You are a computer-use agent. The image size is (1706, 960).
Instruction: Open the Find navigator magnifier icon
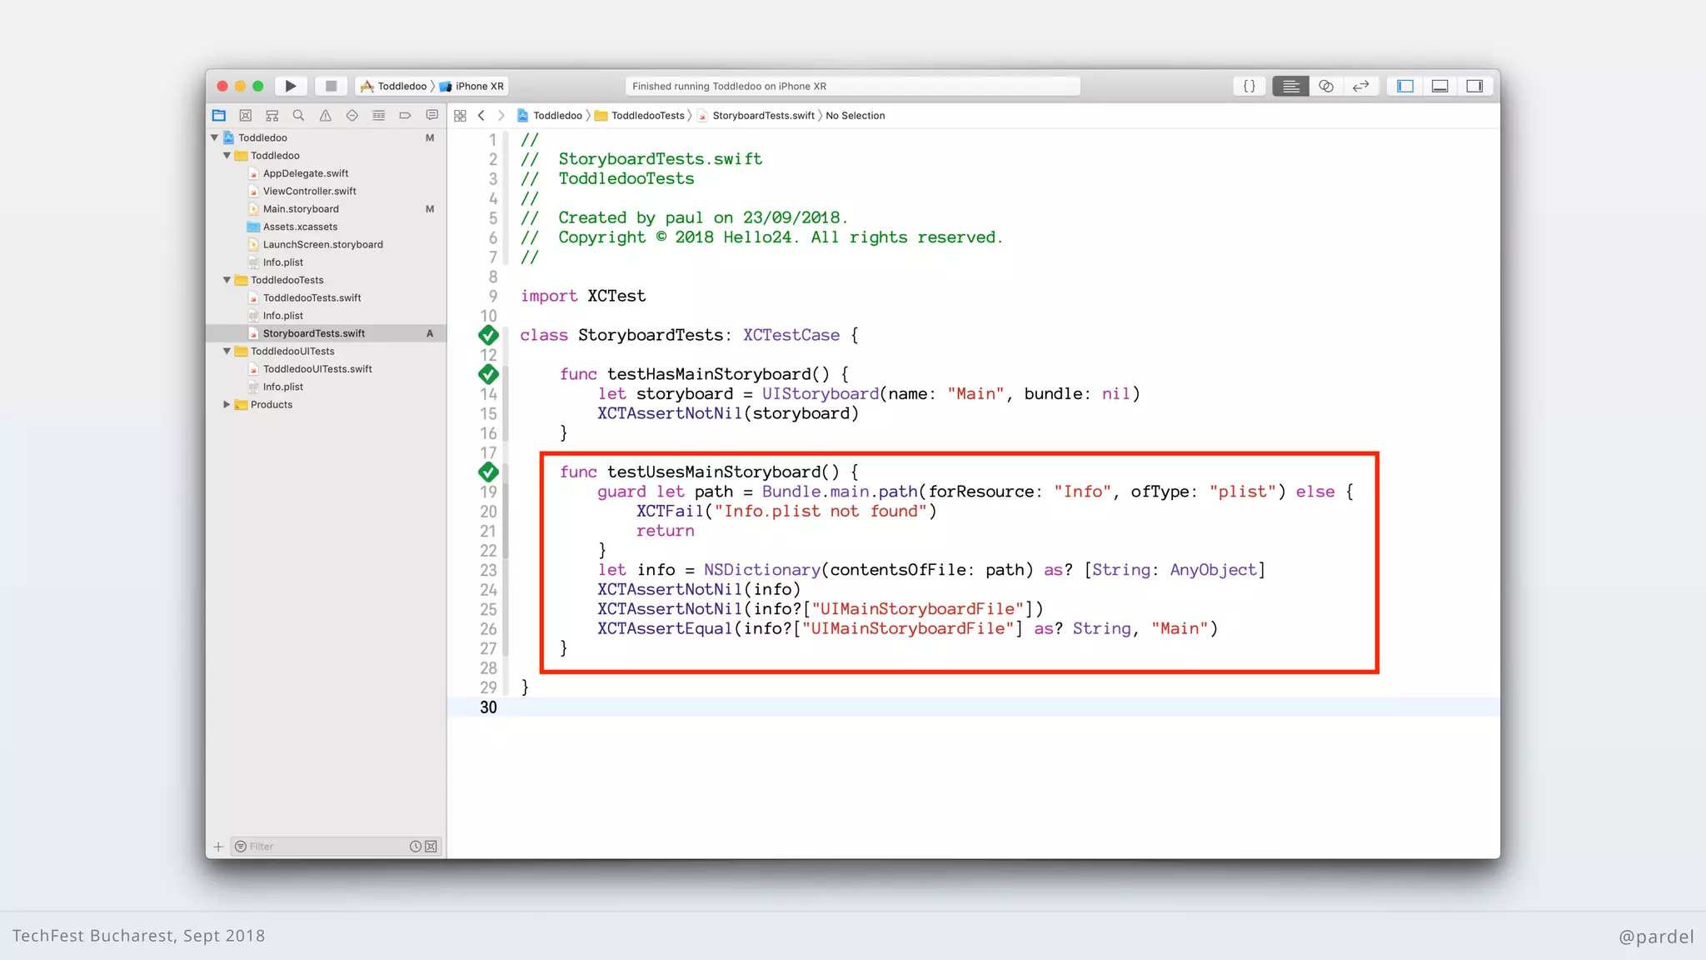coord(298,116)
